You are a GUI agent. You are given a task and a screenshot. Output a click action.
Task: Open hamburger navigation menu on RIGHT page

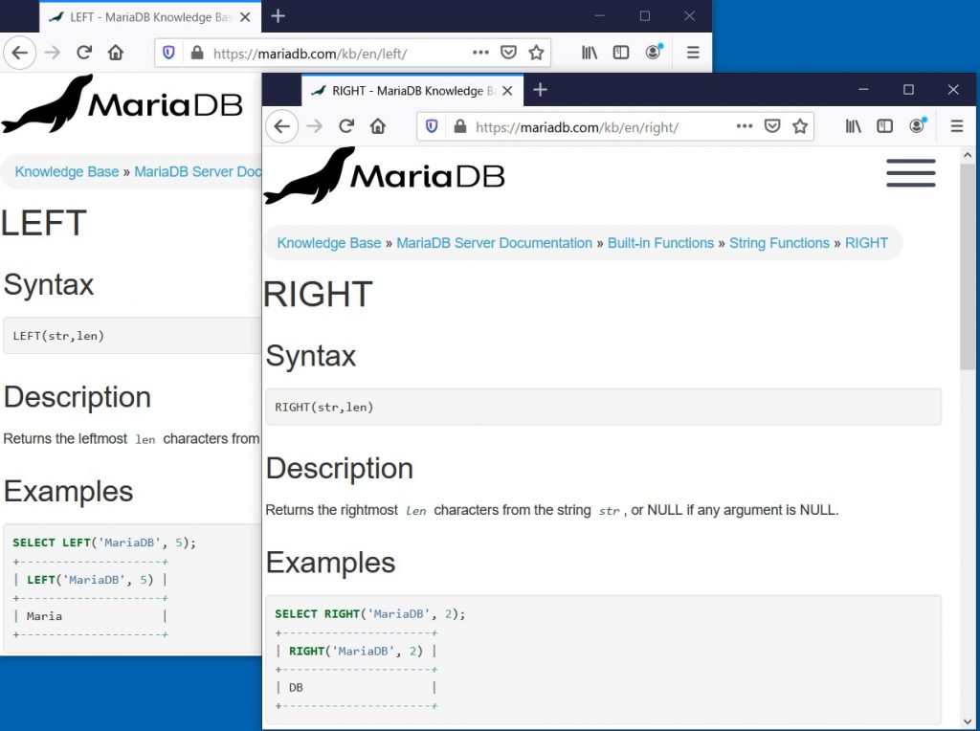tap(911, 173)
